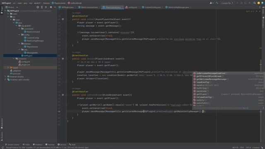
Task: Expand the .idea folder
Action: tap(8, 14)
